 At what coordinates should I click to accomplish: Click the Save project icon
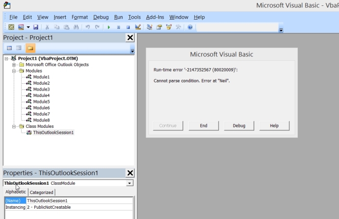[x=36, y=27]
